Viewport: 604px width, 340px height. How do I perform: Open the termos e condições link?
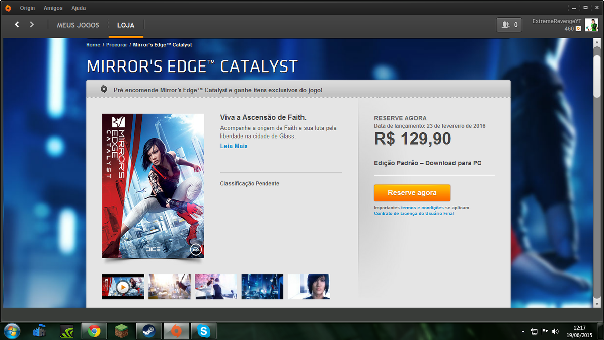click(x=422, y=208)
